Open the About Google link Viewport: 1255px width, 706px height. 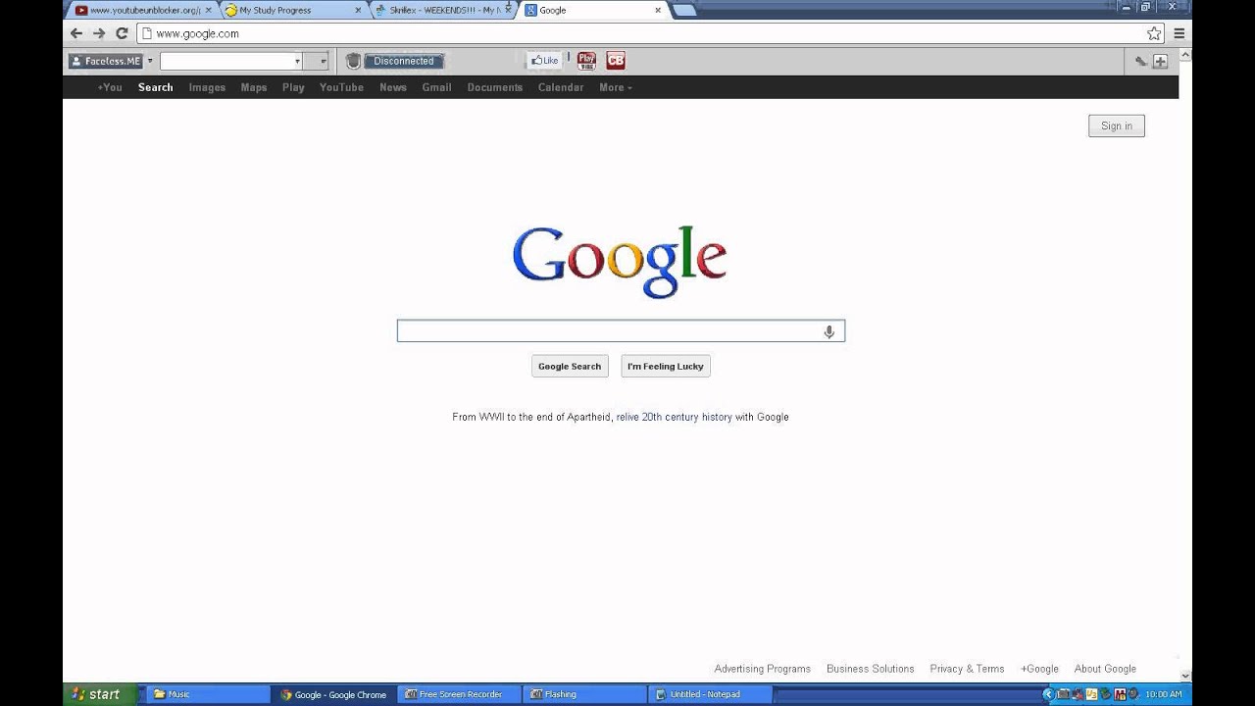tap(1105, 669)
